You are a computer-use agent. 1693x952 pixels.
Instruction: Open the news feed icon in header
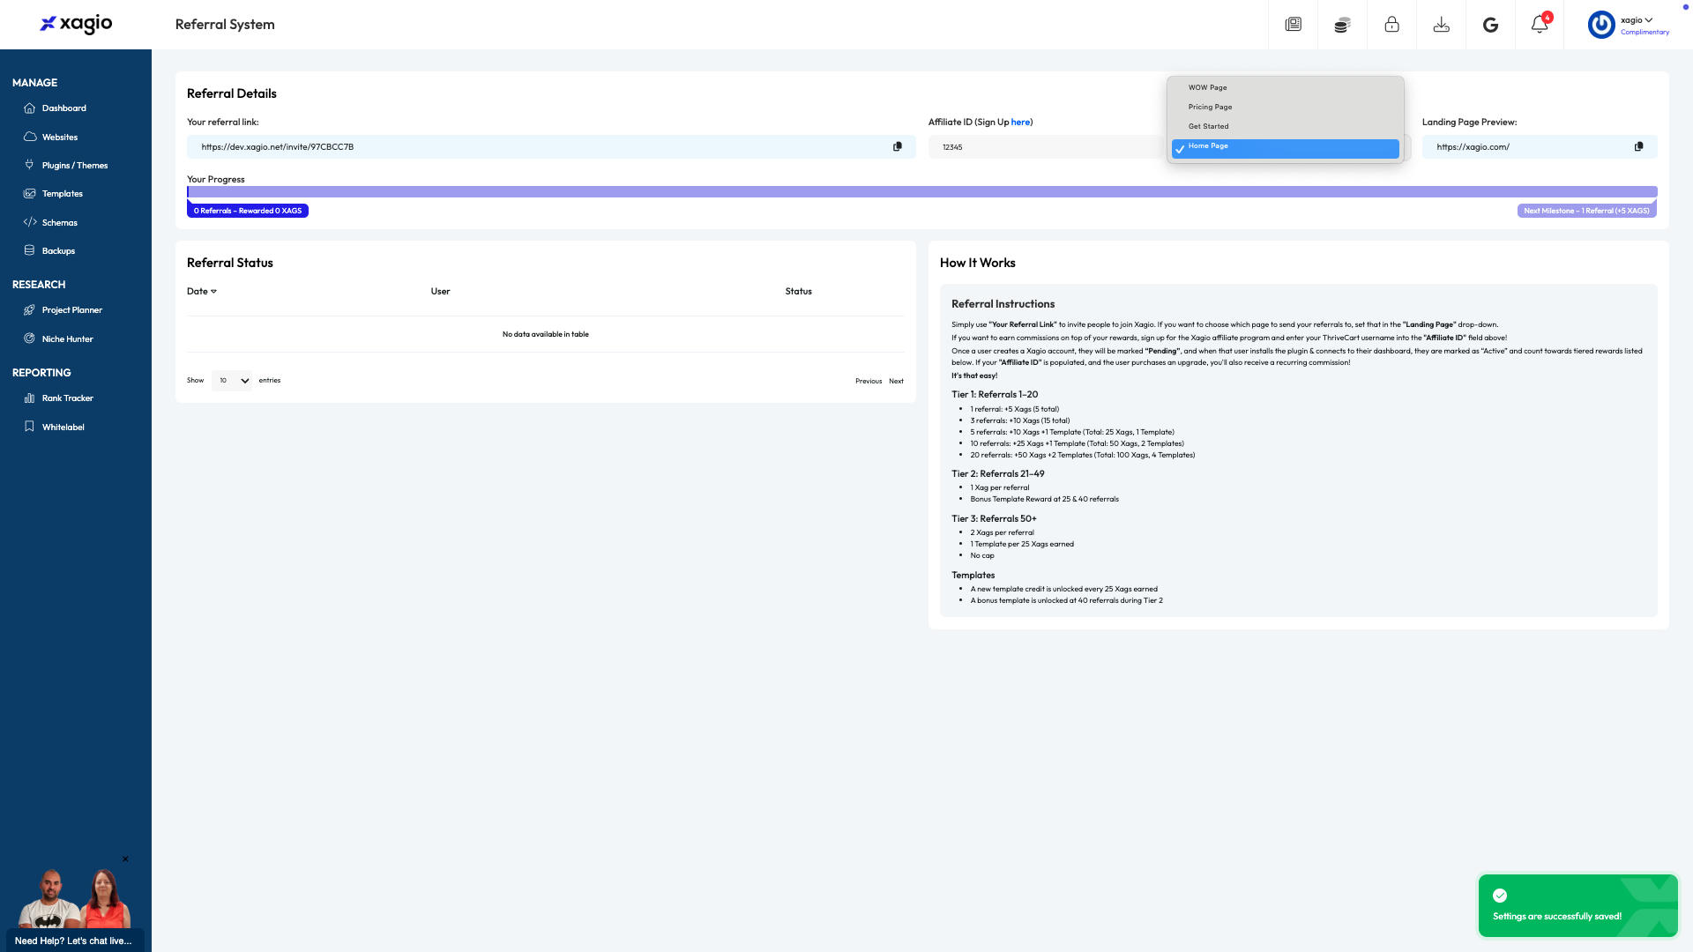point(1294,25)
